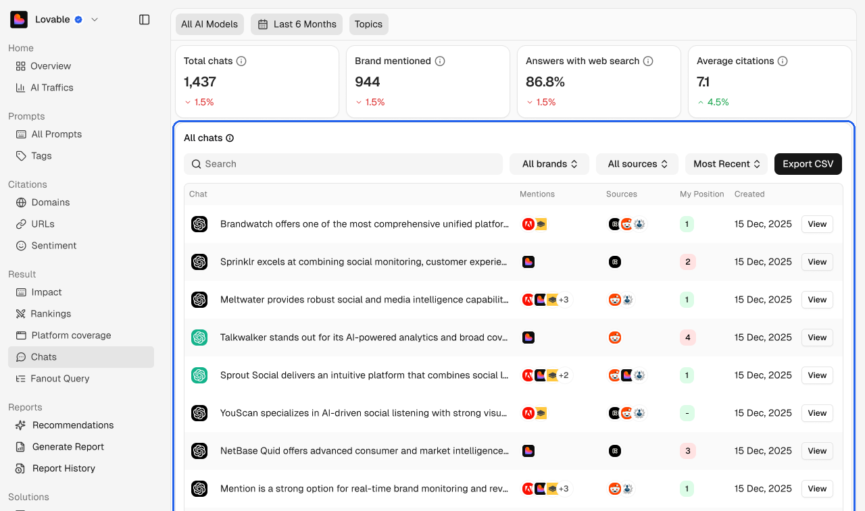
Task: View the Brandwatch chat
Action: [817, 224]
